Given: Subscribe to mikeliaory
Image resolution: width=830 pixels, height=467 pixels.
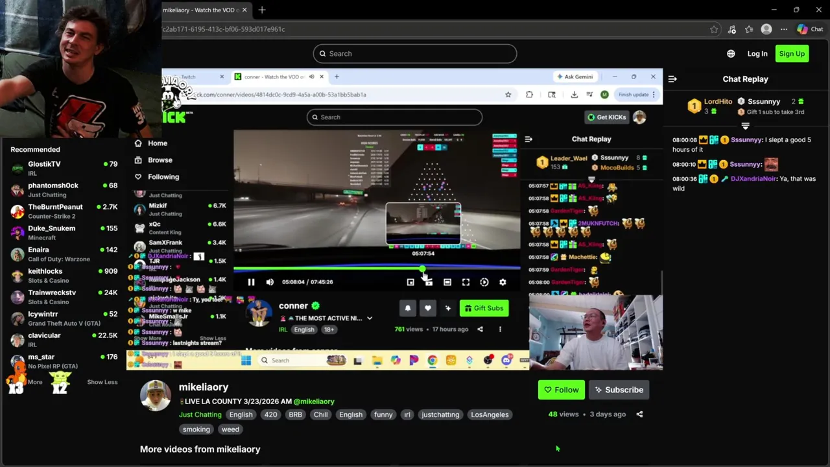Looking at the screenshot, I should [619, 390].
